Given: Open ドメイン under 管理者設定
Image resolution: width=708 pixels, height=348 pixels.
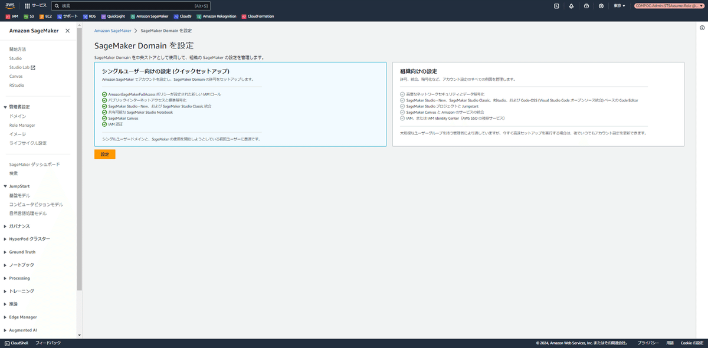Looking at the screenshot, I should pos(18,116).
